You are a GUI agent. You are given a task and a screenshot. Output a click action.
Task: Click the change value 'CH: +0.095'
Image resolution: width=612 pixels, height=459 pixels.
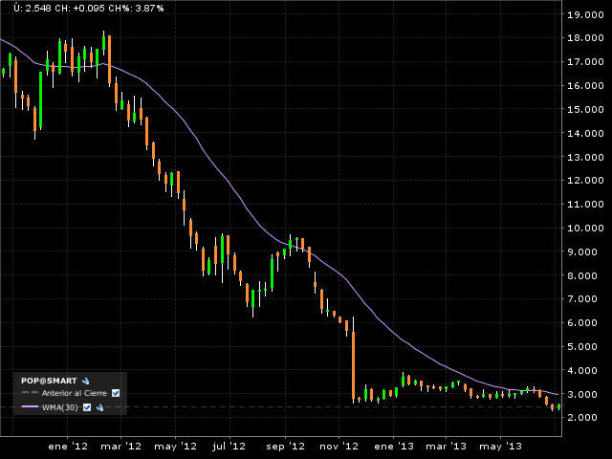click(x=79, y=9)
